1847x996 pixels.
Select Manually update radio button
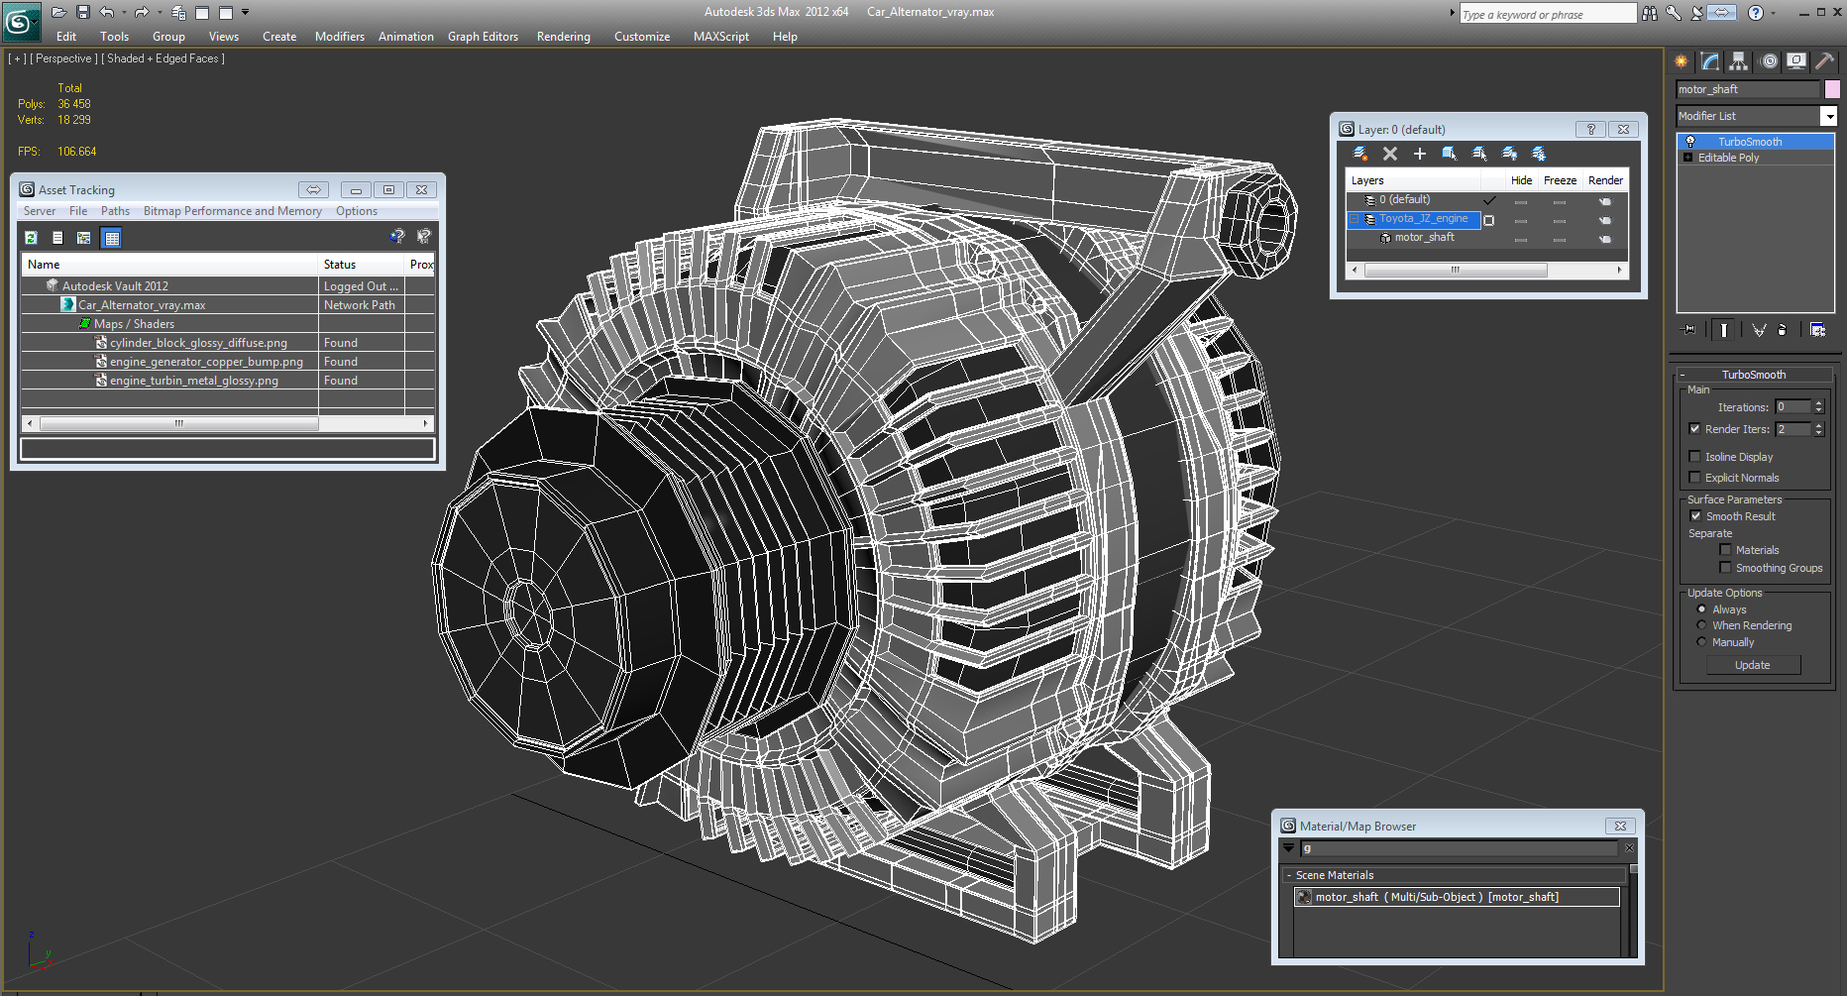coord(1701,642)
